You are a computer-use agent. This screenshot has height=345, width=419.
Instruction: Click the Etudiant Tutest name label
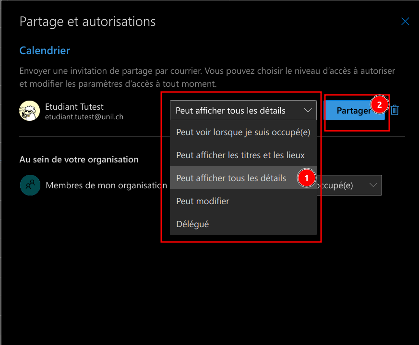[74, 106]
